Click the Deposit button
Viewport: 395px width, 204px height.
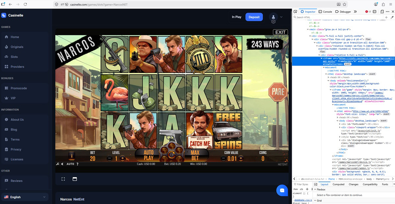pyautogui.click(x=254, y=17)
